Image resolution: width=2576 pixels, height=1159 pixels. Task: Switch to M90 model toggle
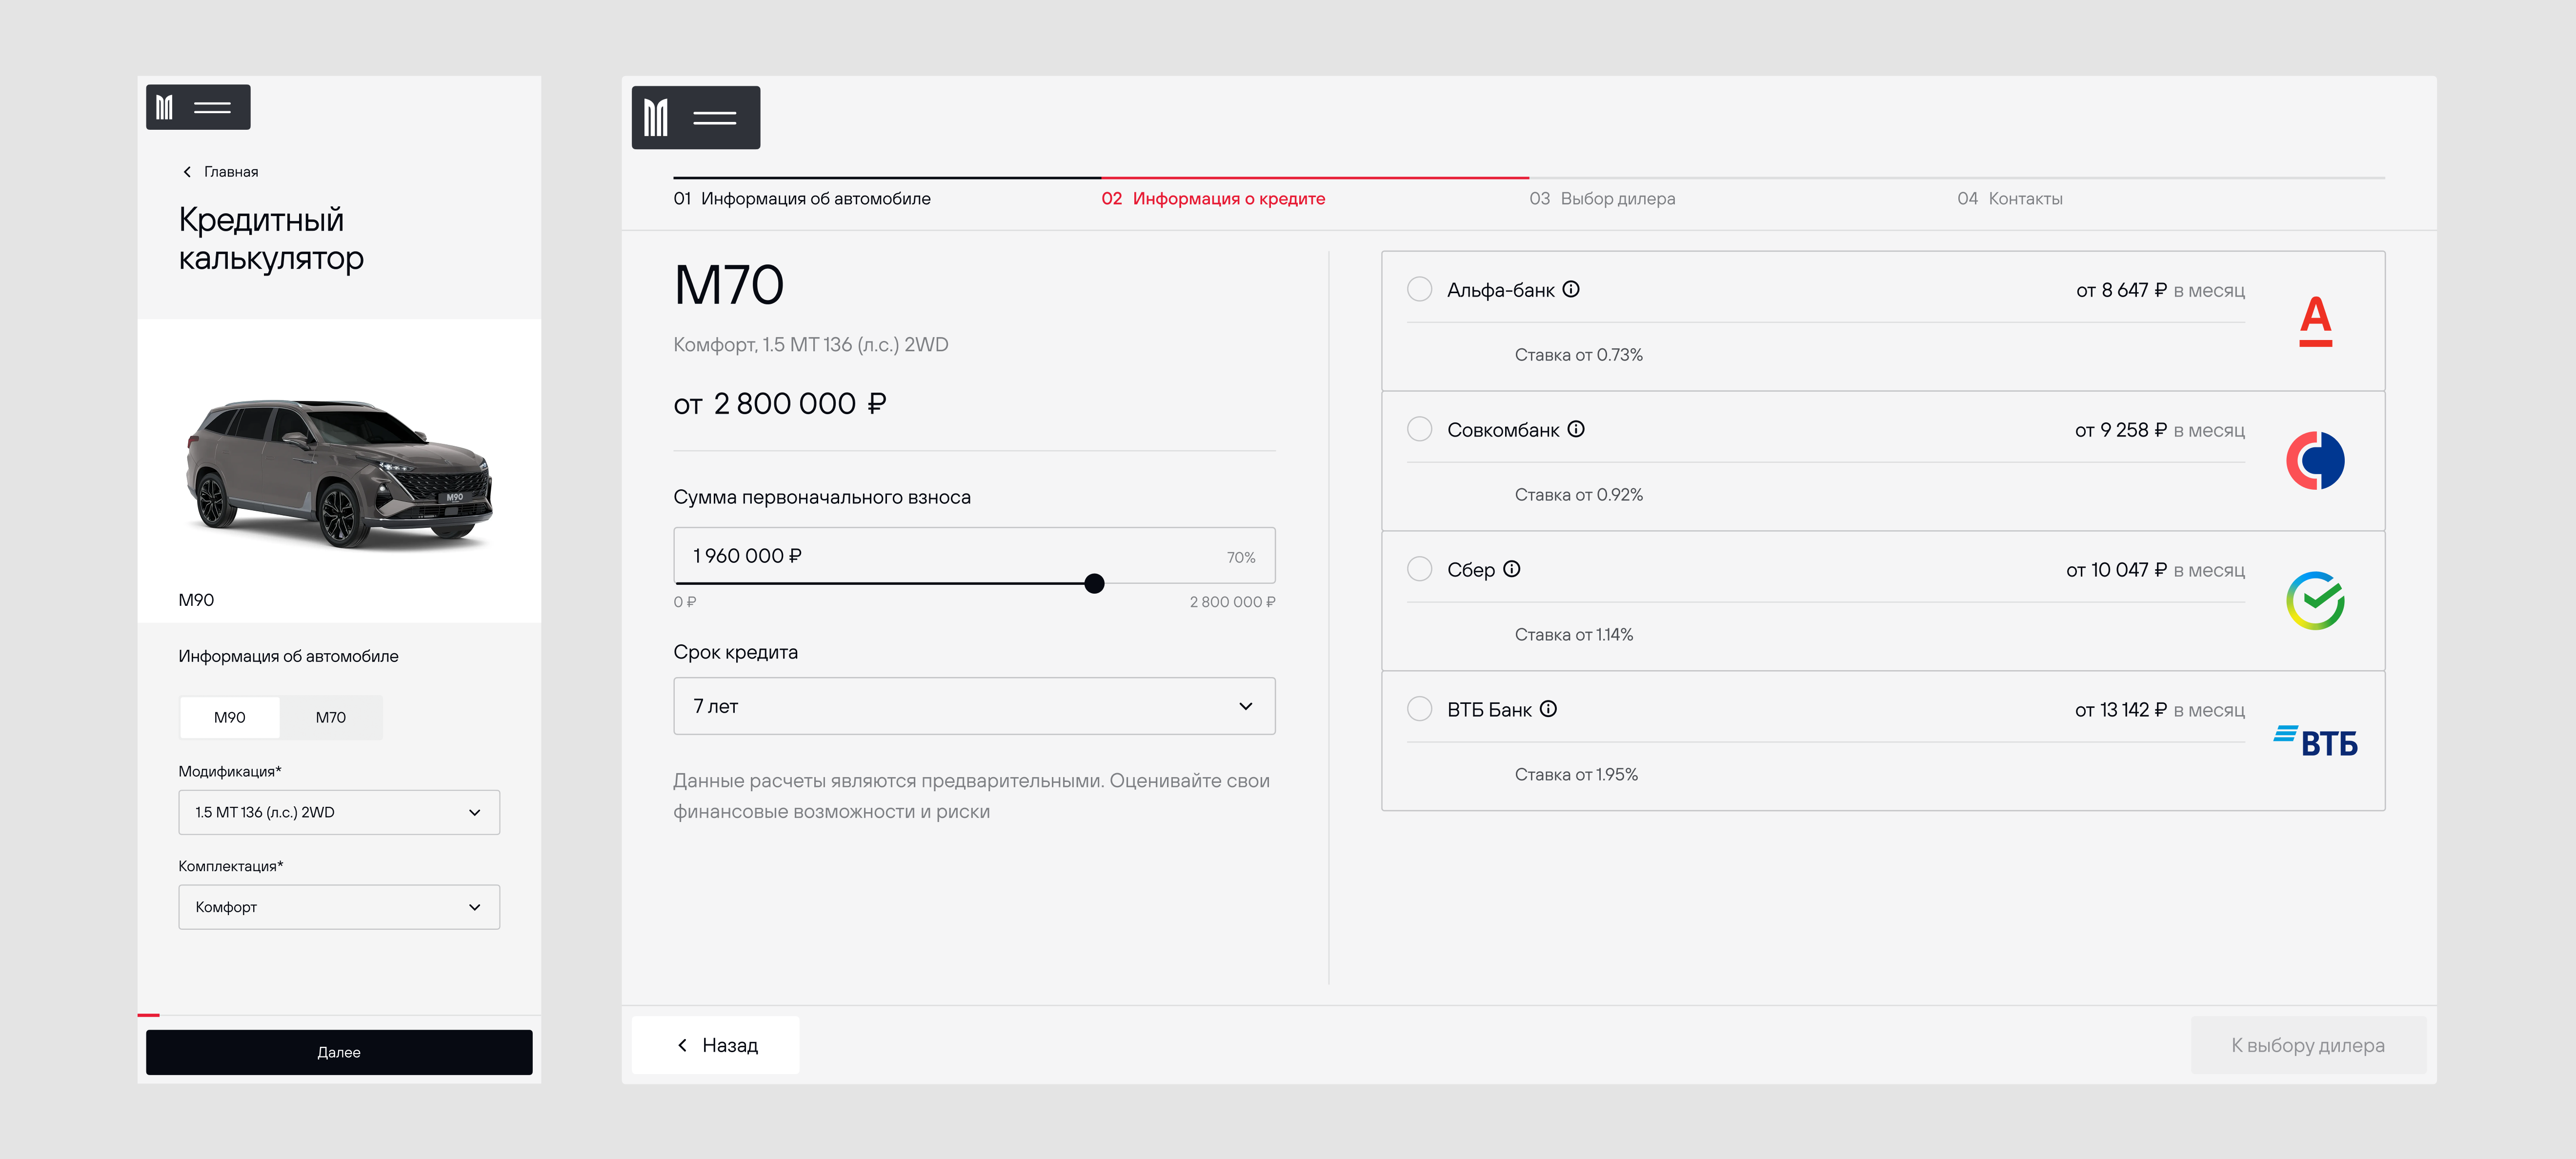coord(229,717)
